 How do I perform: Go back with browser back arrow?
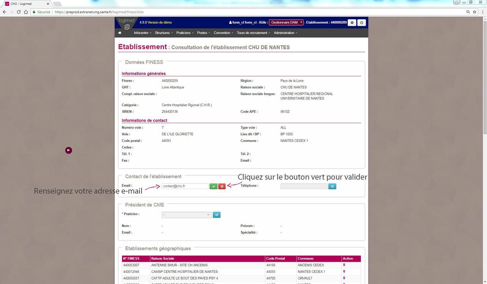tap(5, 12)
